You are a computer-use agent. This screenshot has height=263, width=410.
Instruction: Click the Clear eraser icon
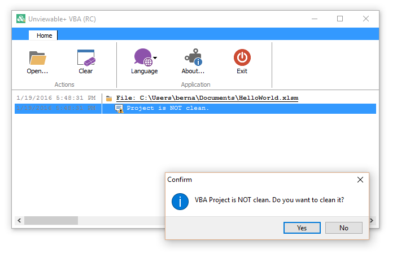click(86, 57)
